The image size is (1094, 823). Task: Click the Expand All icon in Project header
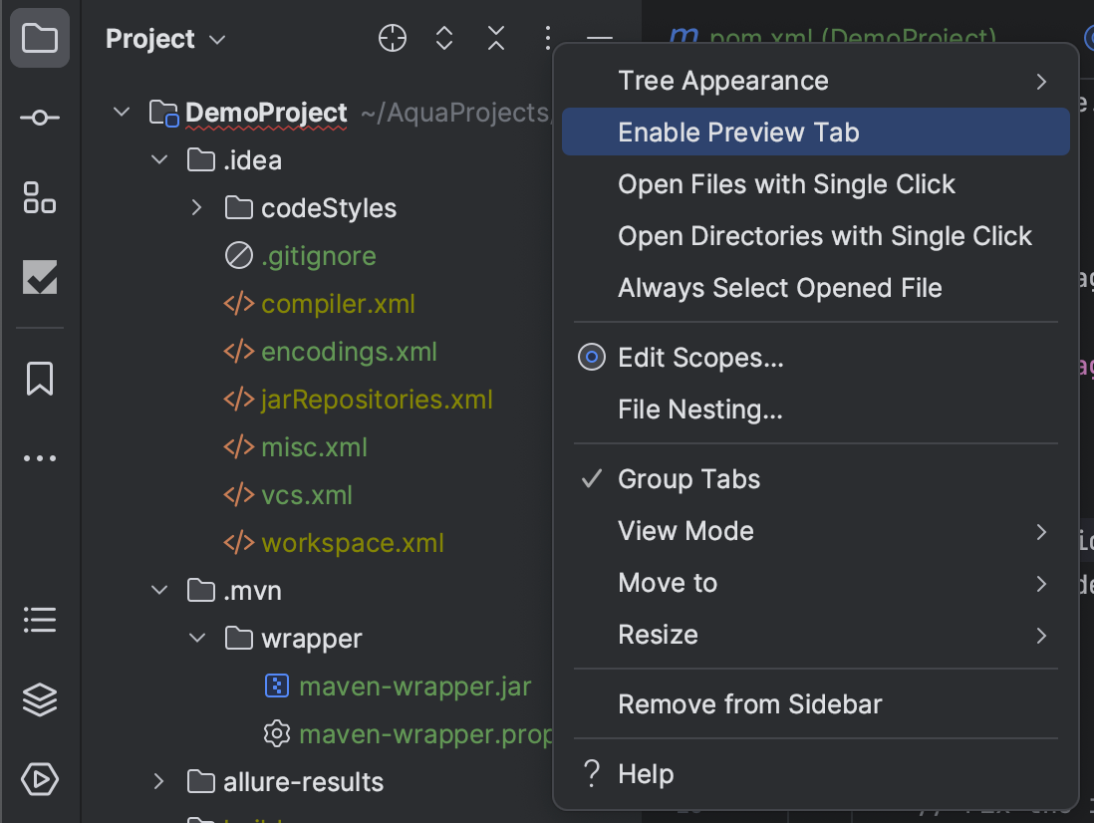pyautogui.click(x=444, y=39)
